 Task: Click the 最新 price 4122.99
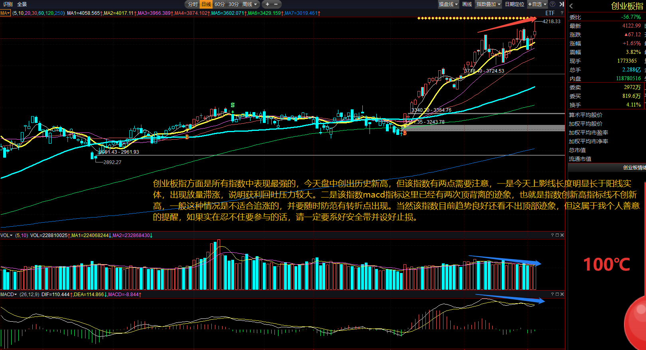point(631,26)
